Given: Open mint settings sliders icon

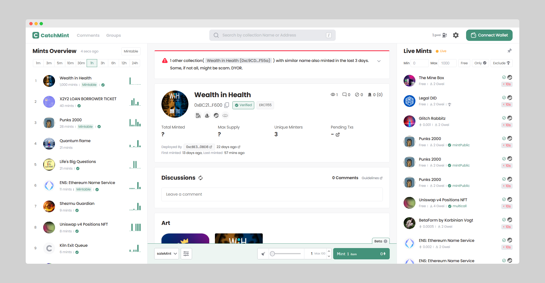Looking at the screenshot, I should click(186, 254).
